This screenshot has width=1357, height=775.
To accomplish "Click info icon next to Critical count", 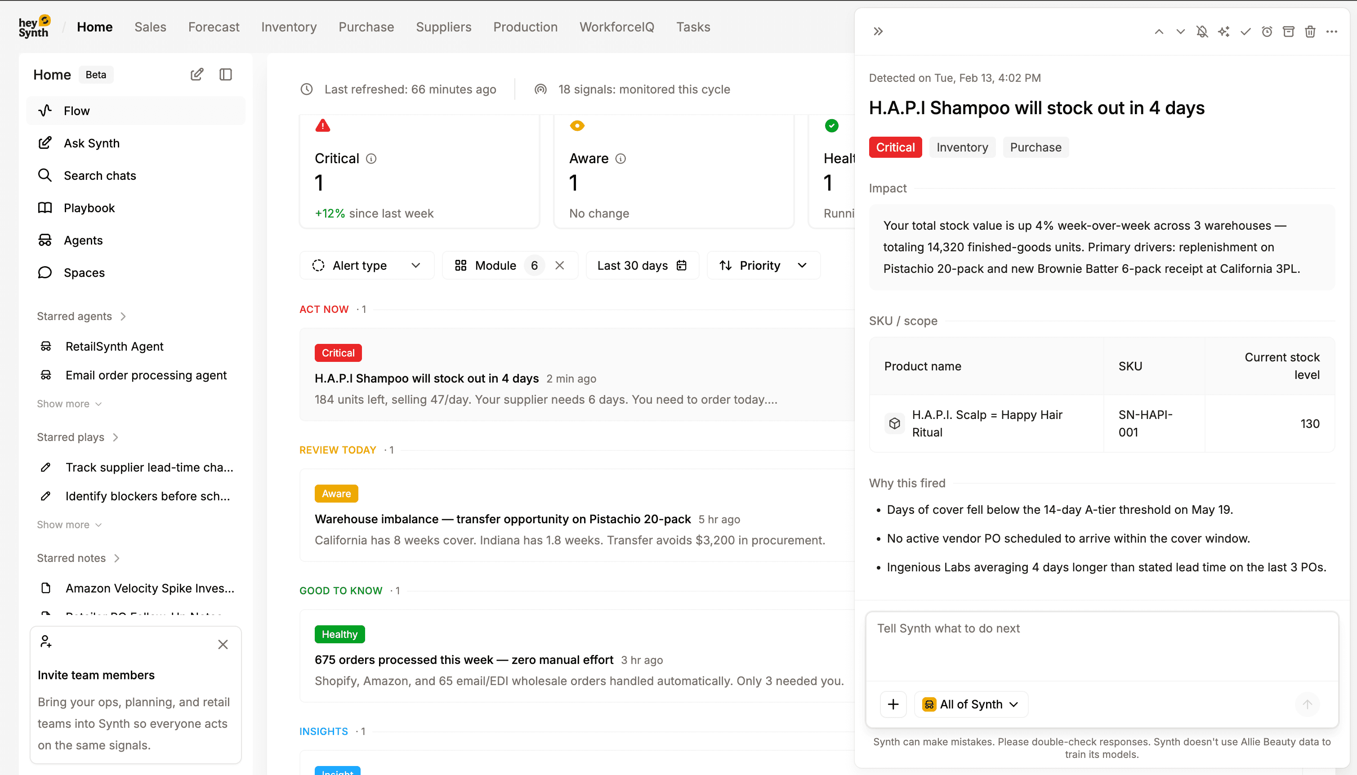I will tap(371, 159).
